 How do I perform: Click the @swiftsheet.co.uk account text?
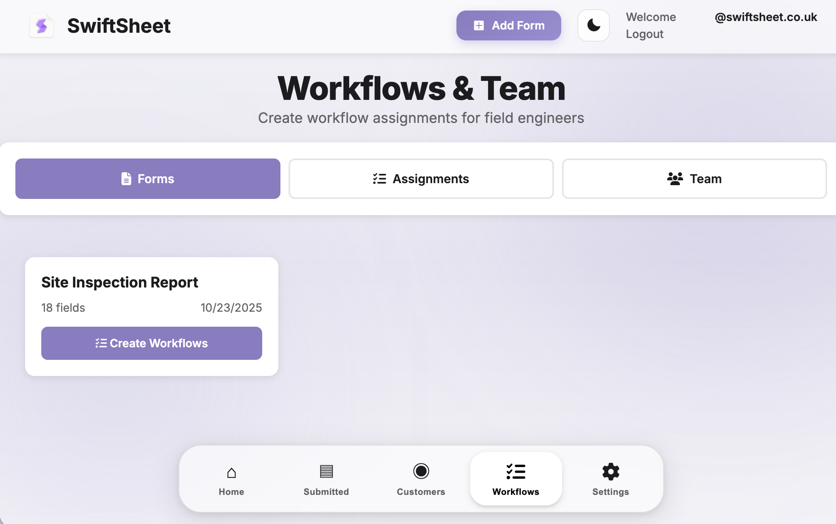coord(766,17)
